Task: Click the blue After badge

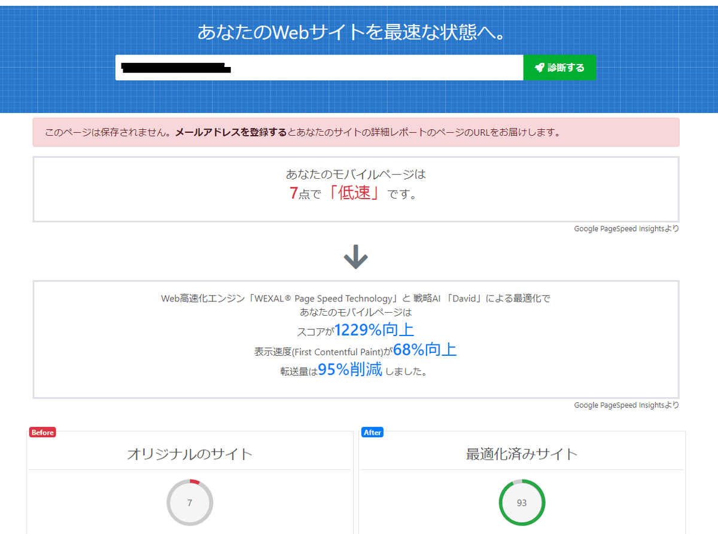Action: 373,432
